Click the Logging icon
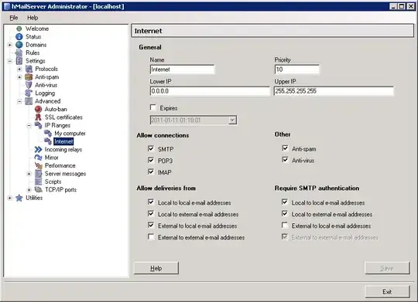 tap(29, 93)
